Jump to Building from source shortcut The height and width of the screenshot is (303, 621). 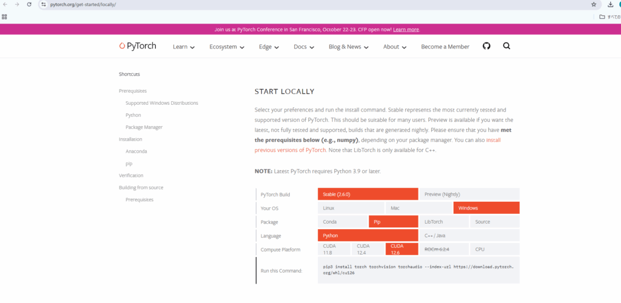pyautogui.click(x=141, y=187)
